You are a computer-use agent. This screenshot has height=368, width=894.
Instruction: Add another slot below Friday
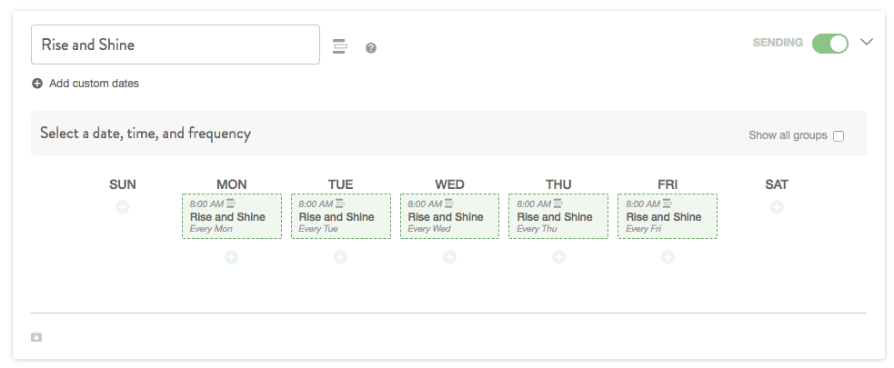click(668, 257)
